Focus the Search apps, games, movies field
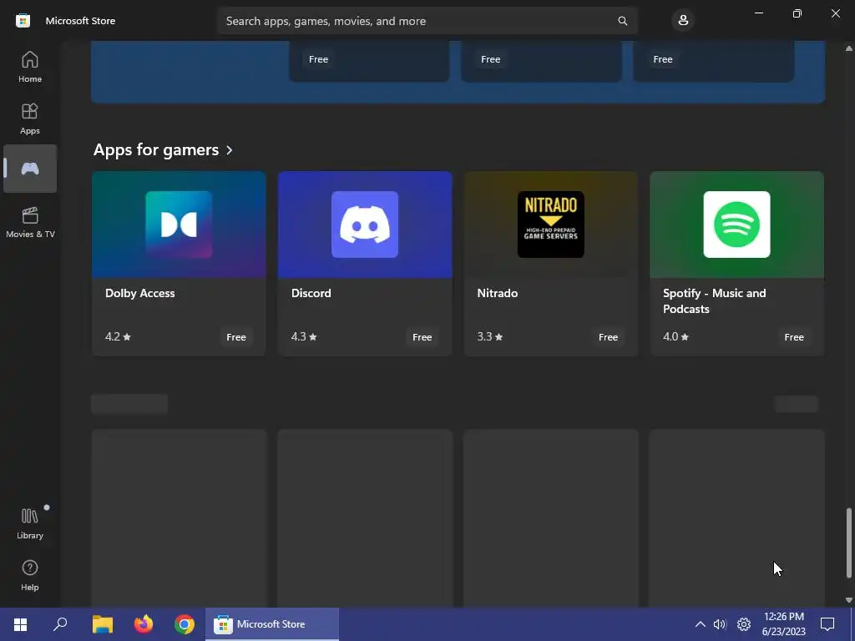This screenshot has width=855, height=641. (x=427, y=21)
